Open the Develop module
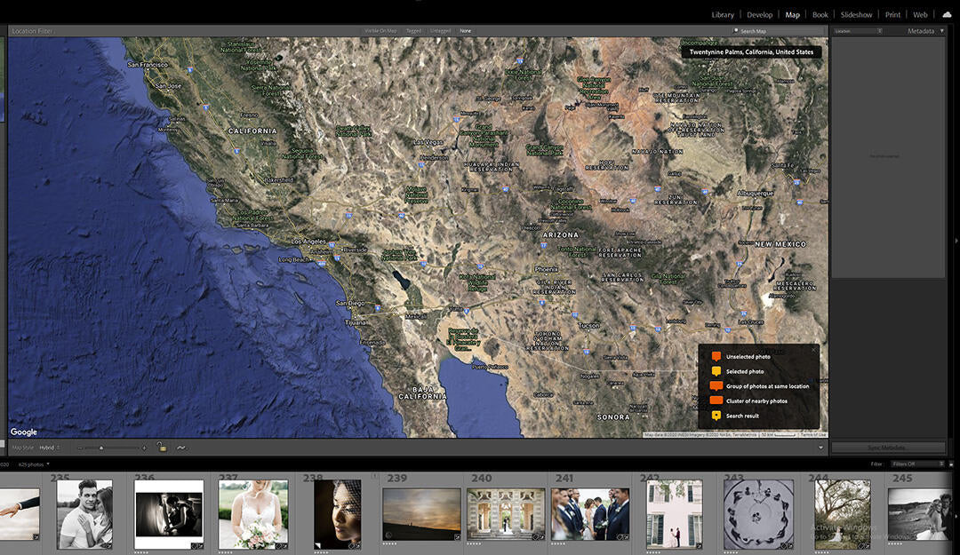Image resolution: width=960 pixels, height=555 pixels. click(x=759, y=15)
